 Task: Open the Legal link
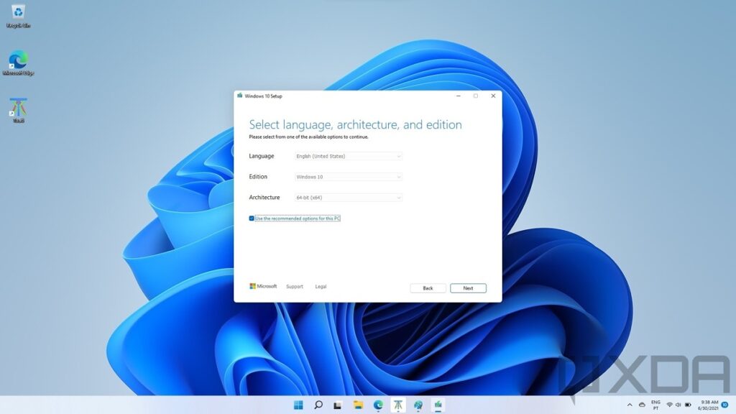pyautogui.click(x=321, y=287)
